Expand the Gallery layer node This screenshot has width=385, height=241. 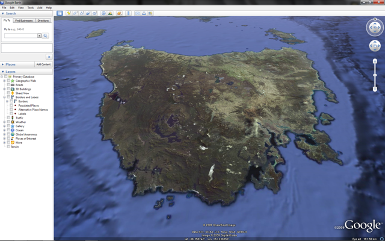coord(4,126)
